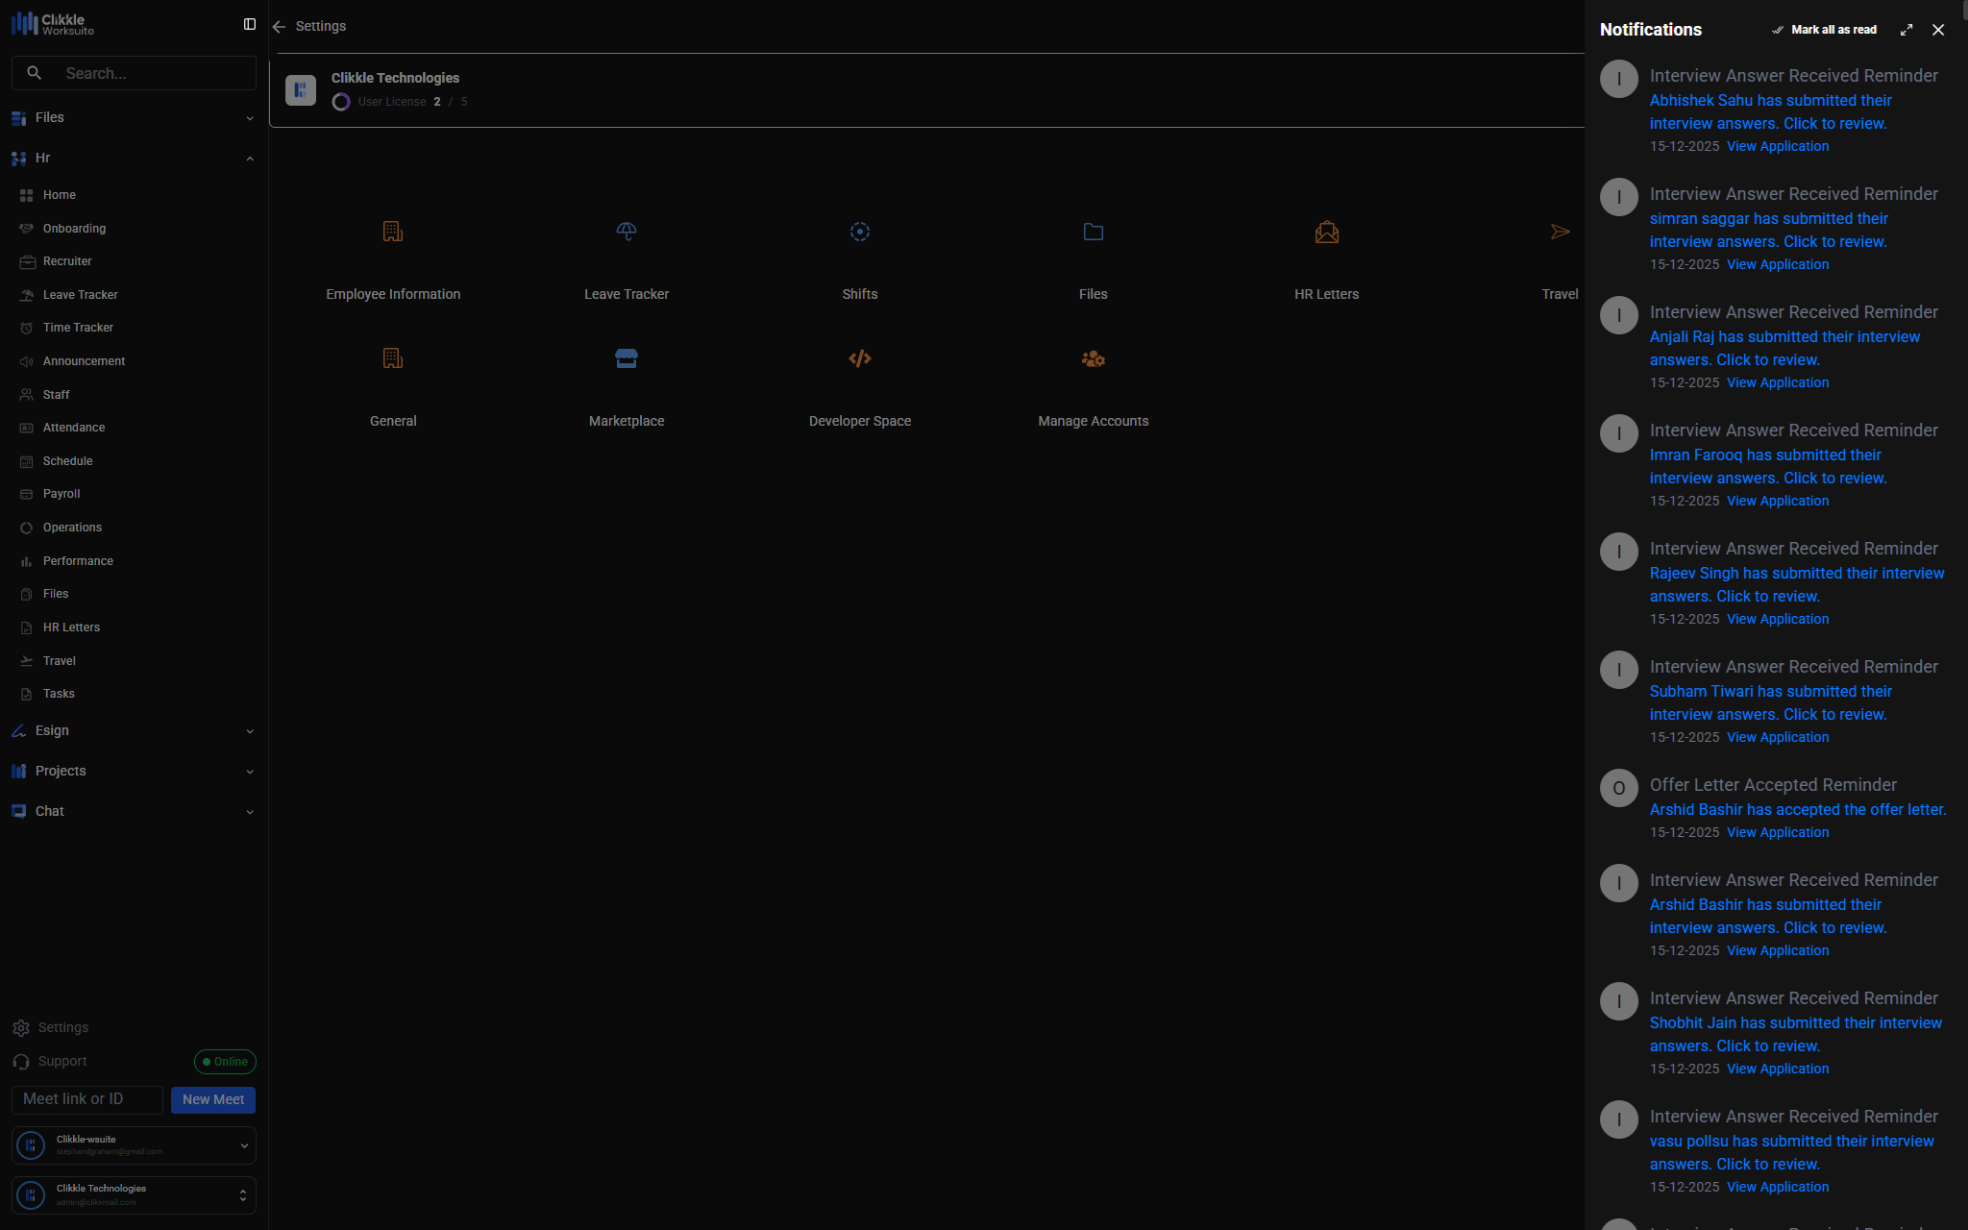
Task: Open the Marketplace store icon
Action: 626,358
